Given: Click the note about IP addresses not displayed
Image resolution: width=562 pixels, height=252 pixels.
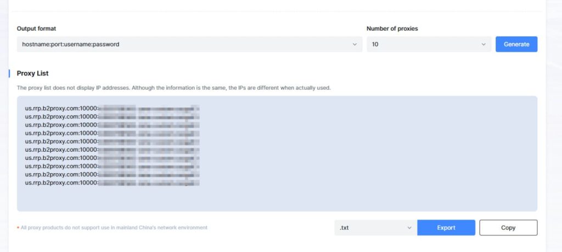Looking at the screenshot, I should (173, 88).
